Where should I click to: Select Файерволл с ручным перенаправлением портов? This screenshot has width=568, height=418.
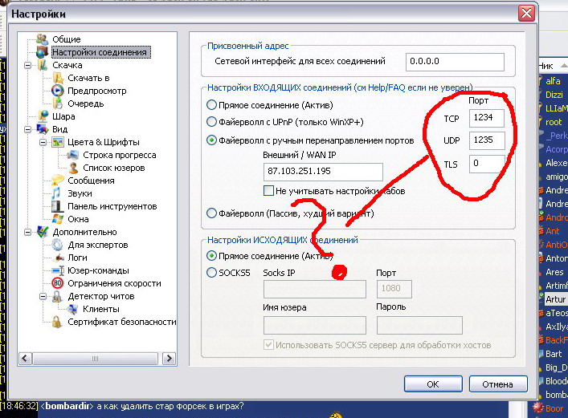tap(211, 140)
